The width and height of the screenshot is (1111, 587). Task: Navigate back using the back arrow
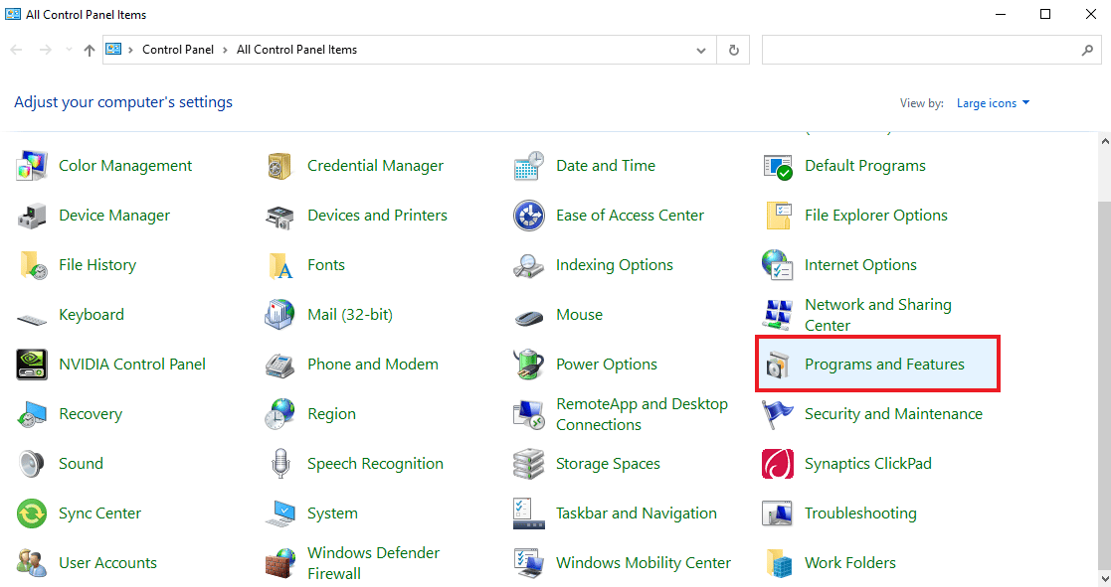(16, 49)
